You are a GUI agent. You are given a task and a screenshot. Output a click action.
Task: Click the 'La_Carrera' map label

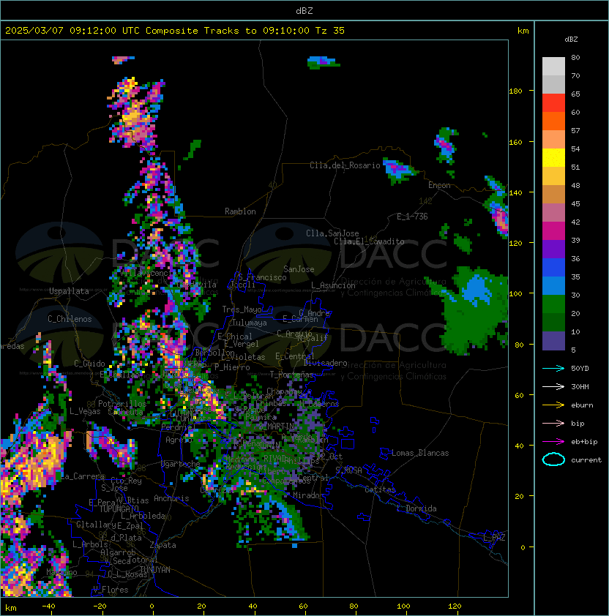pos(83,476)
